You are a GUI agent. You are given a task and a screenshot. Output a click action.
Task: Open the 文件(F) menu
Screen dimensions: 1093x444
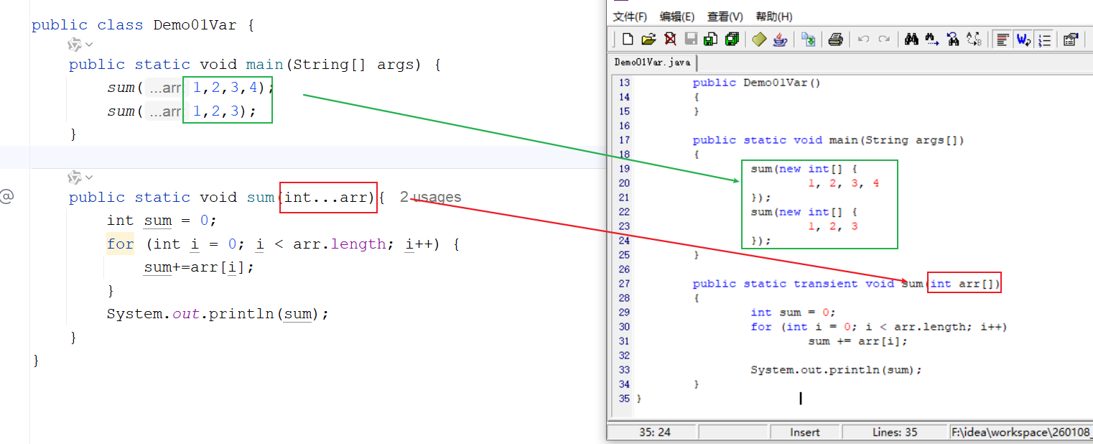(630, 17)
